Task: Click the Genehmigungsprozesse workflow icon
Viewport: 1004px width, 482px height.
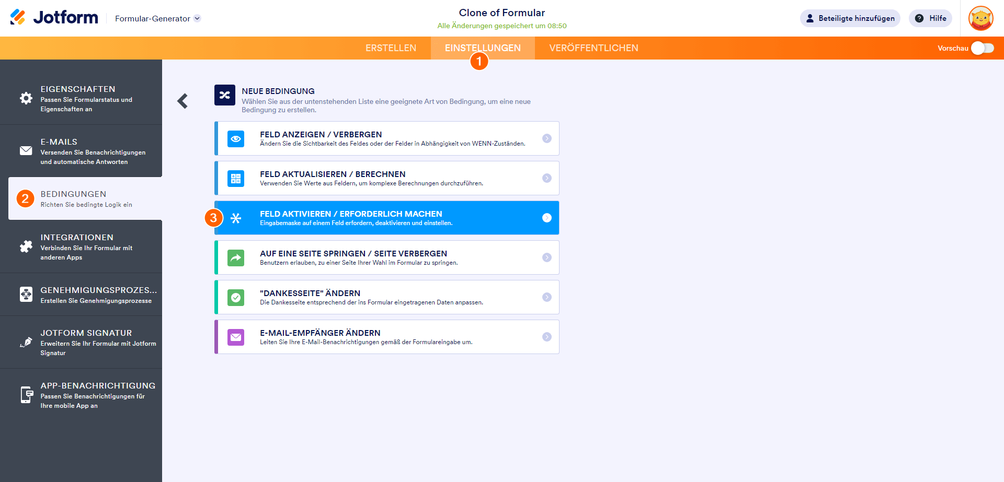Action: (x=26, y=294)
